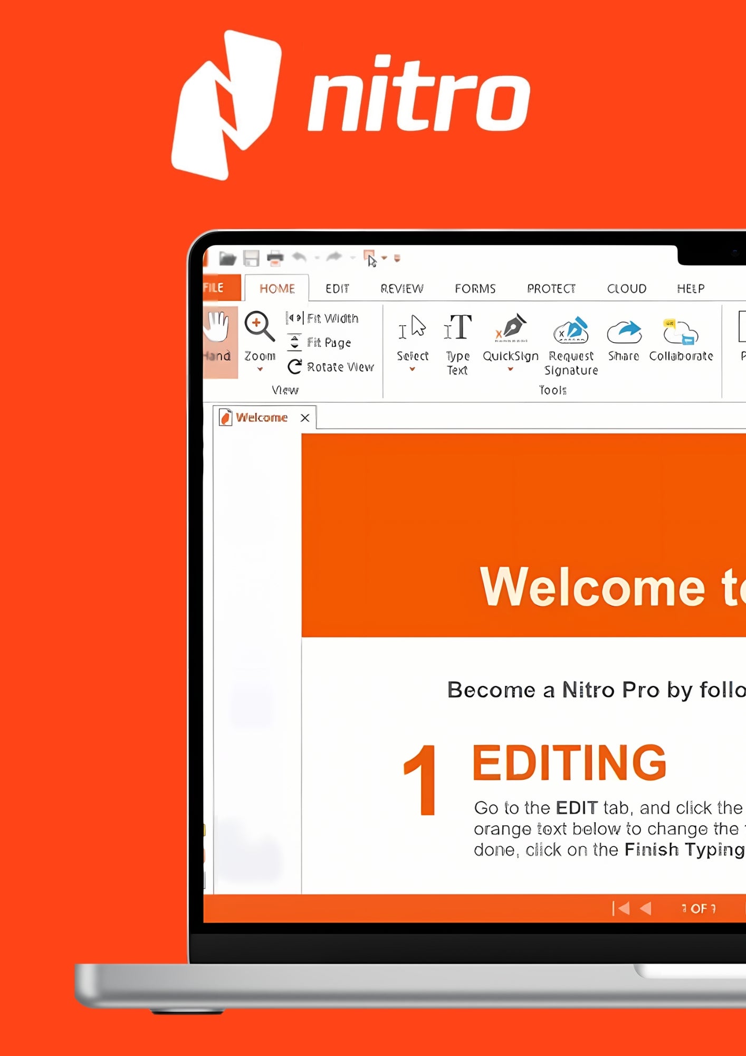
Task: Choose Fit Width view
Action: [323, 318]
